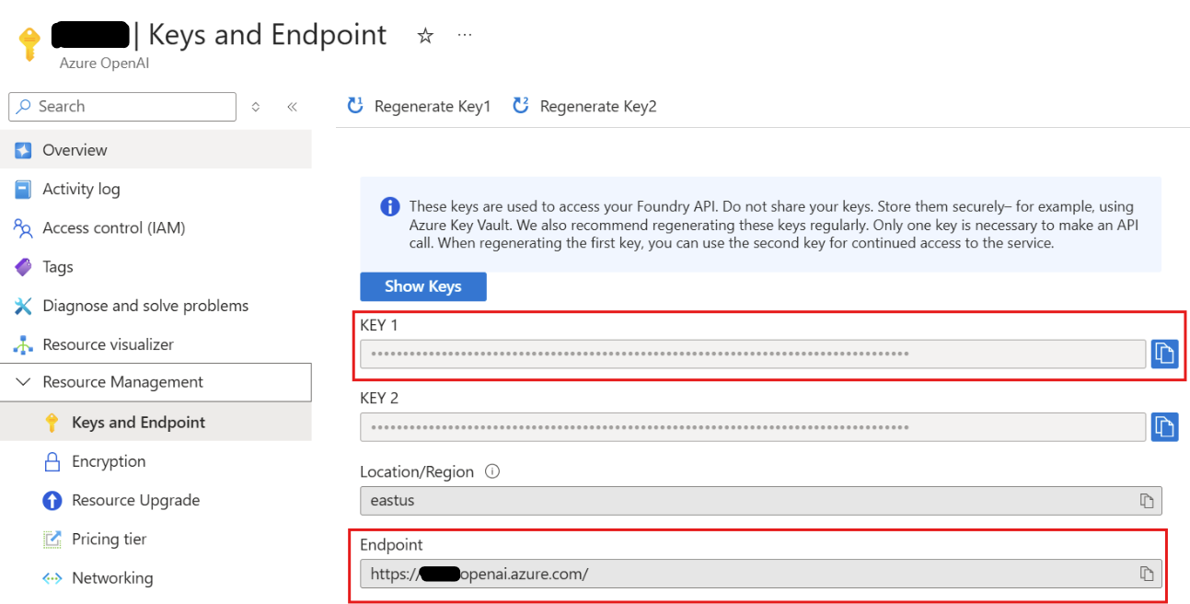The width and height of the screenshot is (1190, 604).
Task: Open the more options ellipsis menu
Action: tap(465, 35)
